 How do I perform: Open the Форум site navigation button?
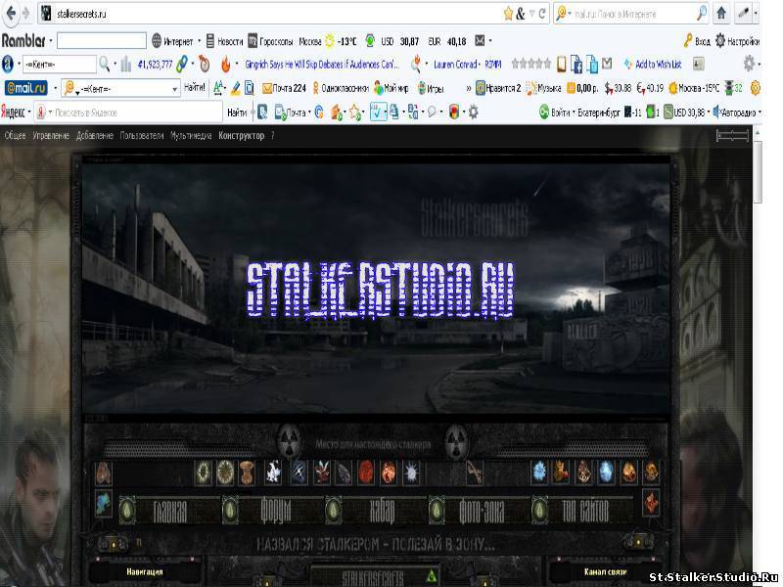click(276, 511)
